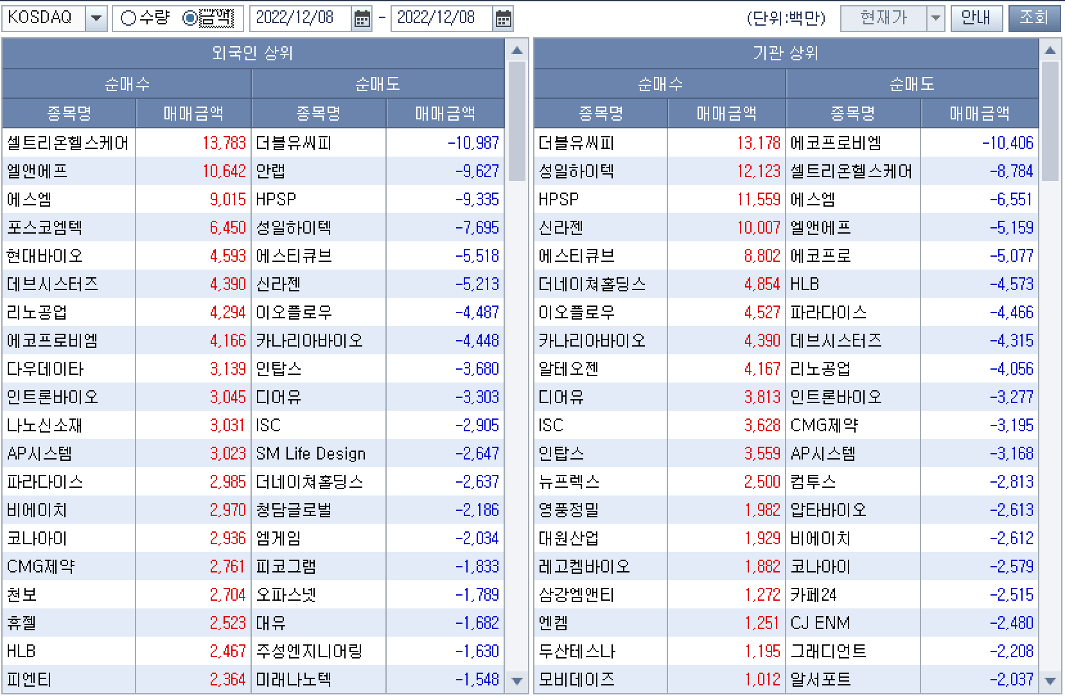Select 청담글로벌 row
This screenshot has height=697, width=1065.
[319, 510]
